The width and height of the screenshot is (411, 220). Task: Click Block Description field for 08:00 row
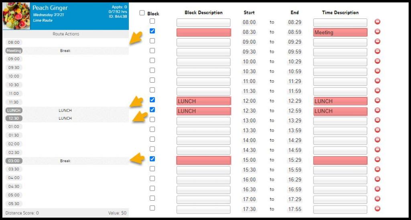pos(203,22)
